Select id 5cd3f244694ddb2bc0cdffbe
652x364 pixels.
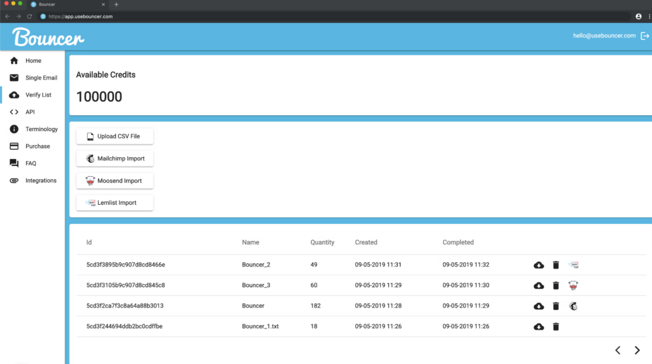[x=124, y=326]
